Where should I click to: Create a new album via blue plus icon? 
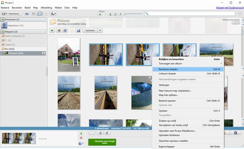(x=27, y=14)
